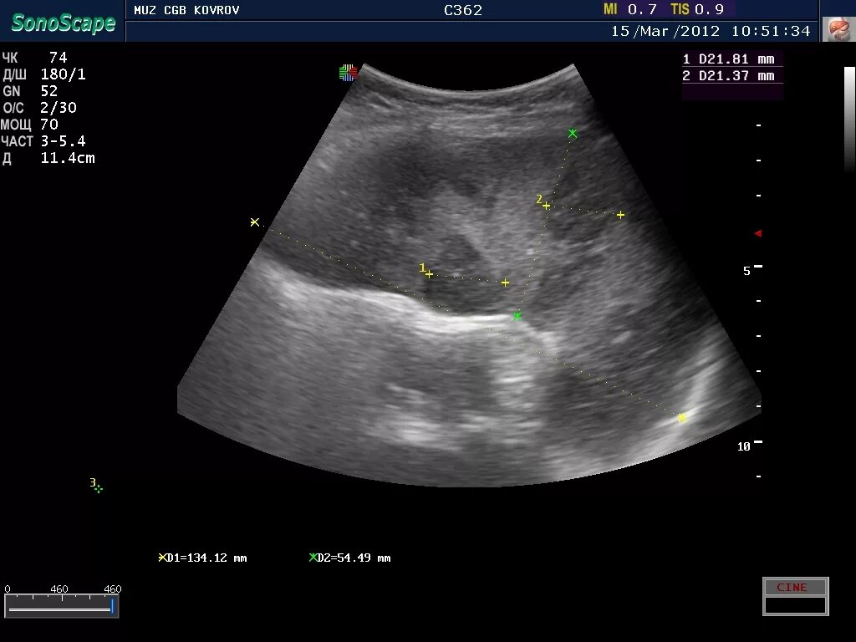Click the empty box below CINE
The width and height of the screenshot is (856, 642).
[796, 605]
